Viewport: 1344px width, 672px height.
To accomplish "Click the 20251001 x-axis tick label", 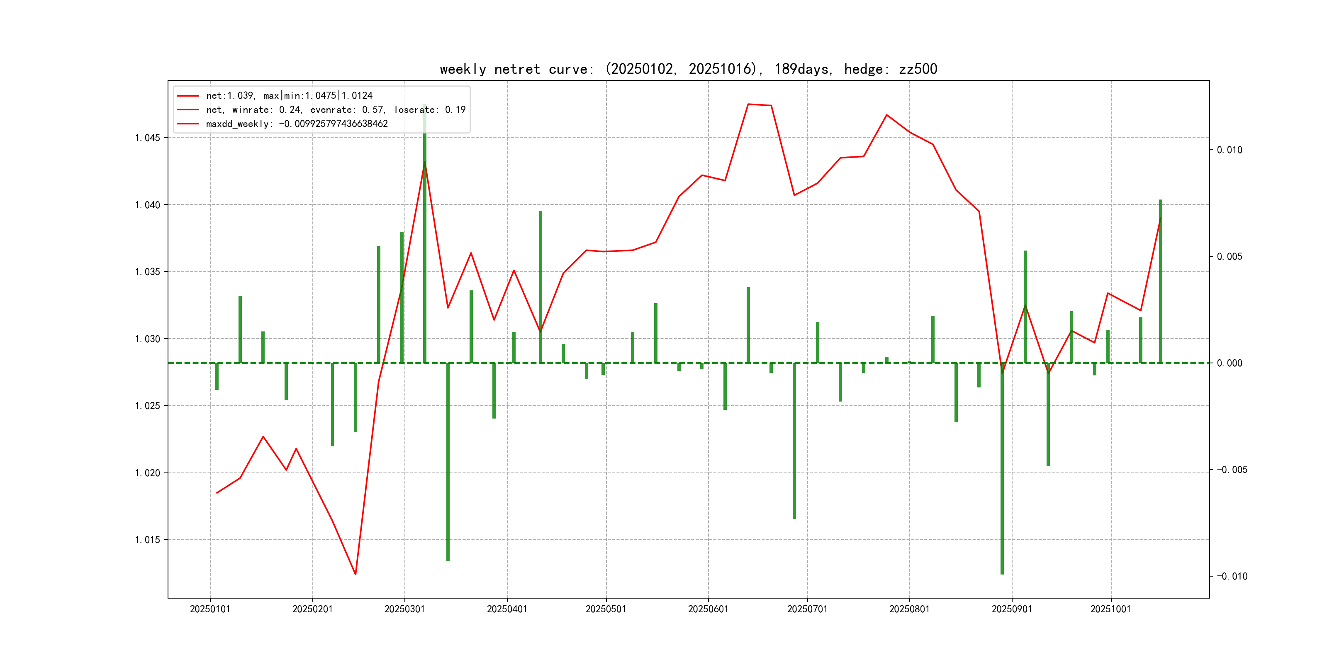I will click(x=1110, y=609).
